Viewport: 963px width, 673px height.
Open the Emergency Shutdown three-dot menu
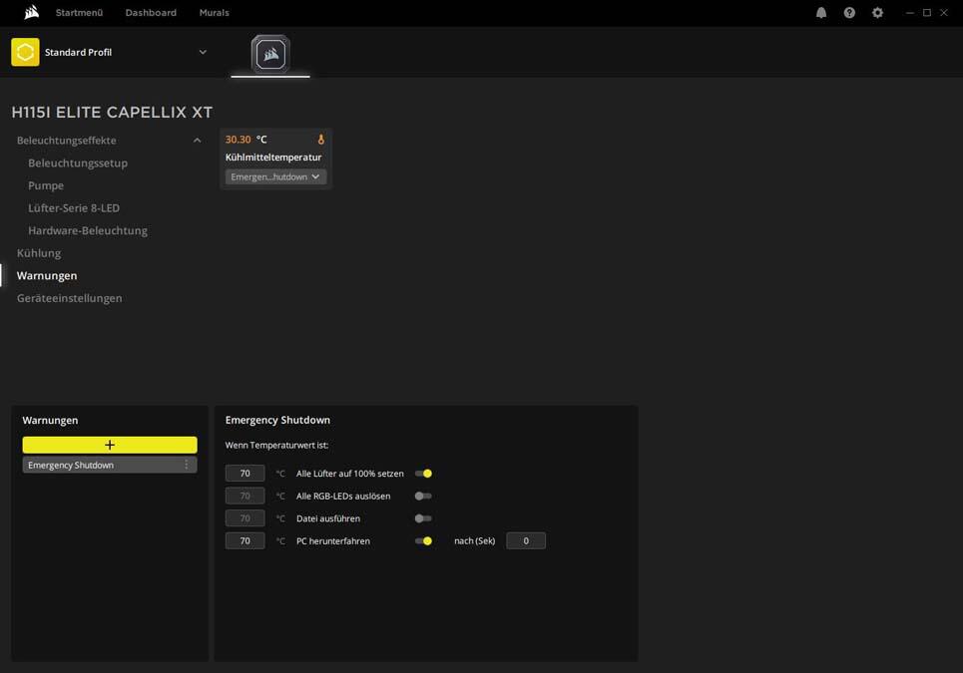186,465
